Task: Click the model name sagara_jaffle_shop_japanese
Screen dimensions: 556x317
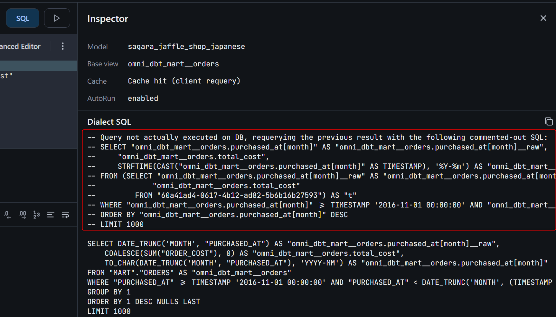Action: [186, 47]
